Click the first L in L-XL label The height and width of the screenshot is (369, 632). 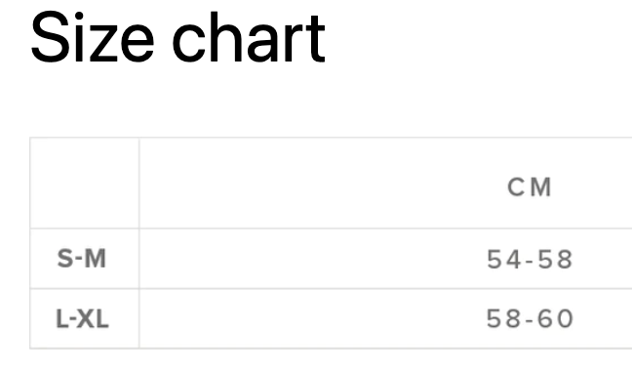coord(61,318)
